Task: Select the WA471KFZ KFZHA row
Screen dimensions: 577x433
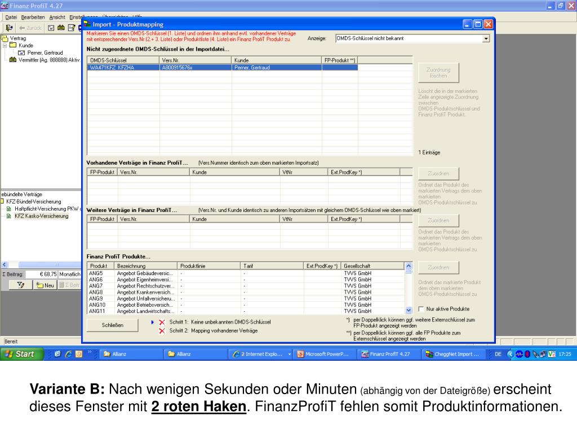Action: point(222,68)
